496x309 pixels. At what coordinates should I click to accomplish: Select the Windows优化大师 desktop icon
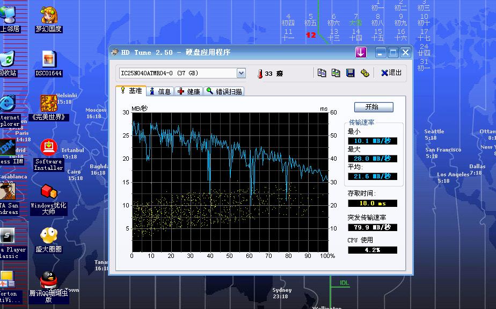tap(49, 191)
